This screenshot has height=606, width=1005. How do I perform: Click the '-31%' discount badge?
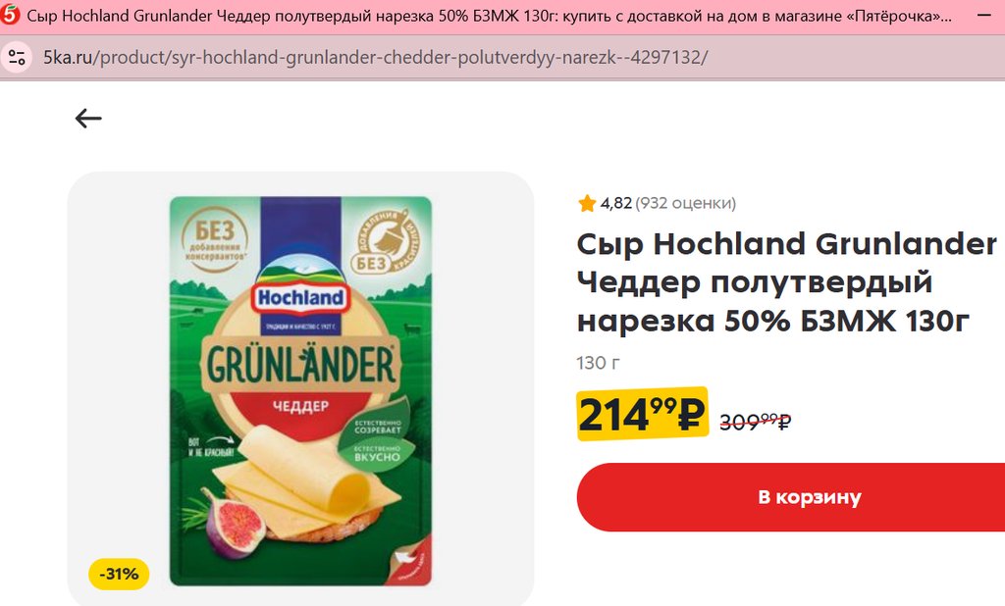pos(119,574)
